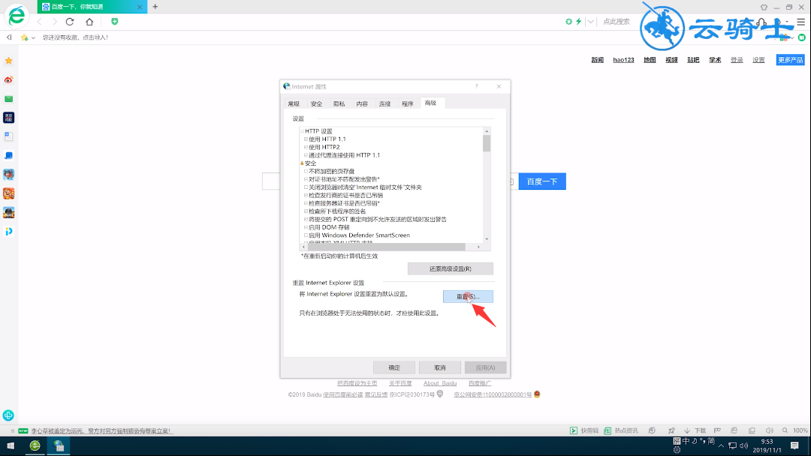Click the Windows Start button
This screenshot has height=456, width=811.
click(x=11, y=445)
